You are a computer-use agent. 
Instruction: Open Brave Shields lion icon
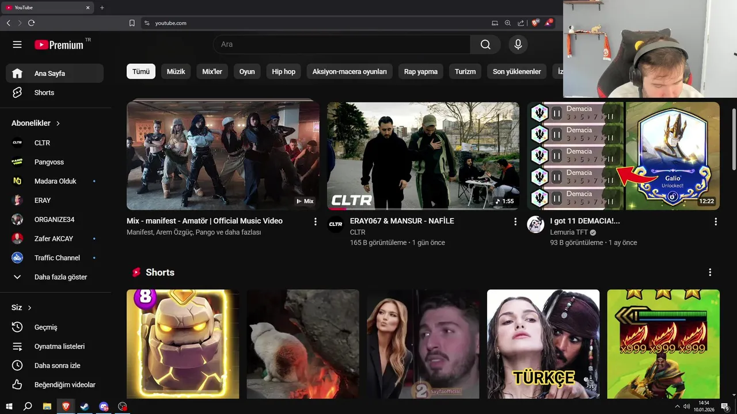pos(535,23)
